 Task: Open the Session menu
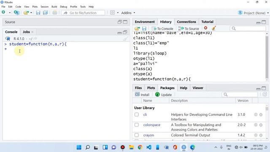[x=44, y=7]
